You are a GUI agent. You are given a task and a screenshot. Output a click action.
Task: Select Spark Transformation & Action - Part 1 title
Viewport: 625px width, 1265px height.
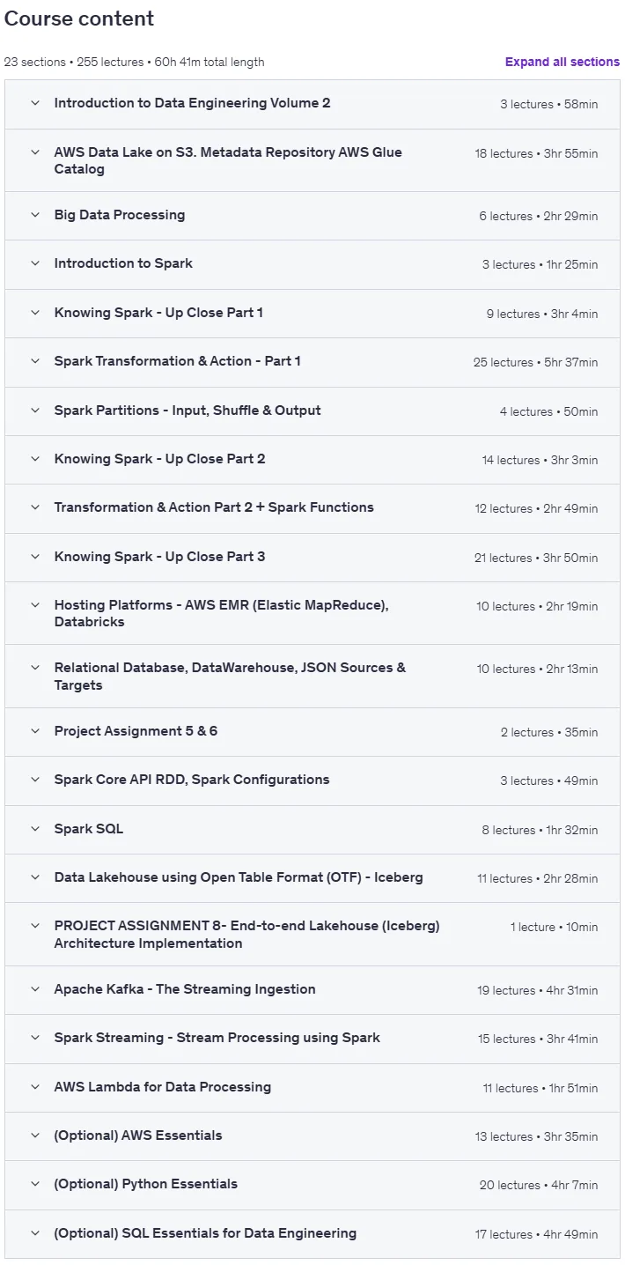[x=177, y=361]
